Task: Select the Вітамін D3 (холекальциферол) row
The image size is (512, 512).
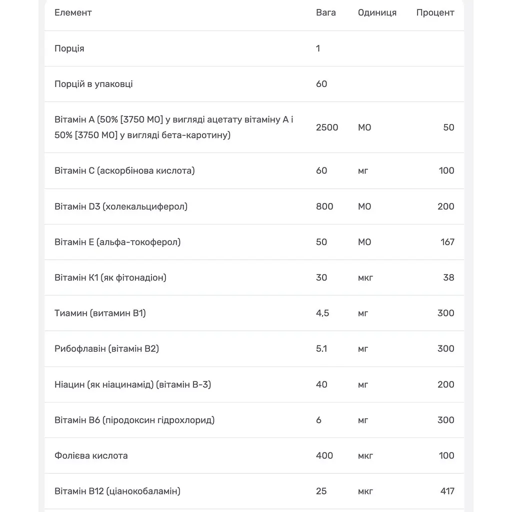Action: coord(254,206)
